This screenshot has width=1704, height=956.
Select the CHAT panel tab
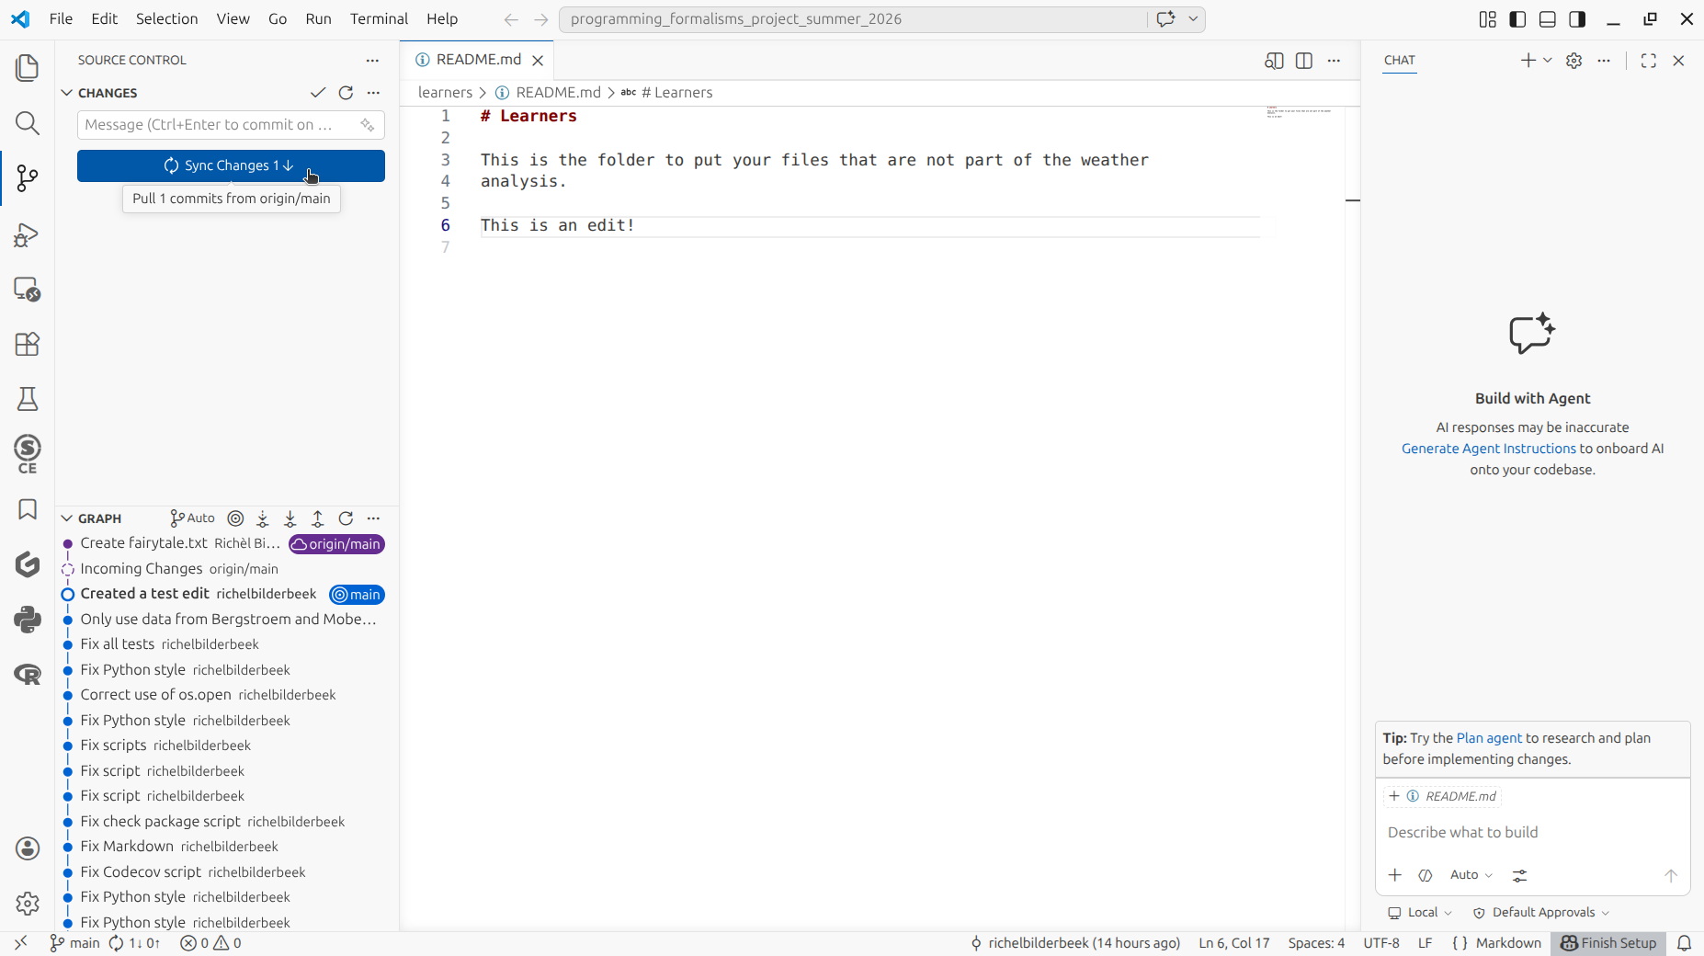click(1400, 61)
